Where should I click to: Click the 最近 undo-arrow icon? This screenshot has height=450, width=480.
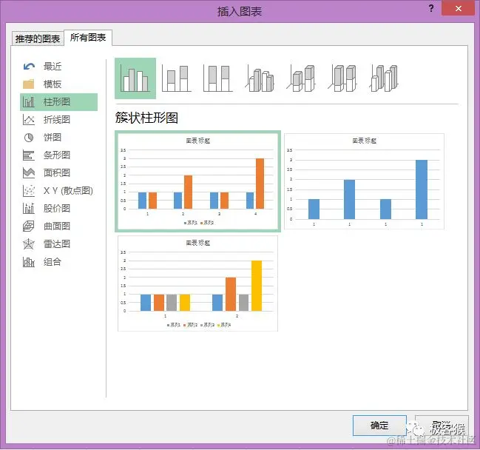(x=29, y=66)
